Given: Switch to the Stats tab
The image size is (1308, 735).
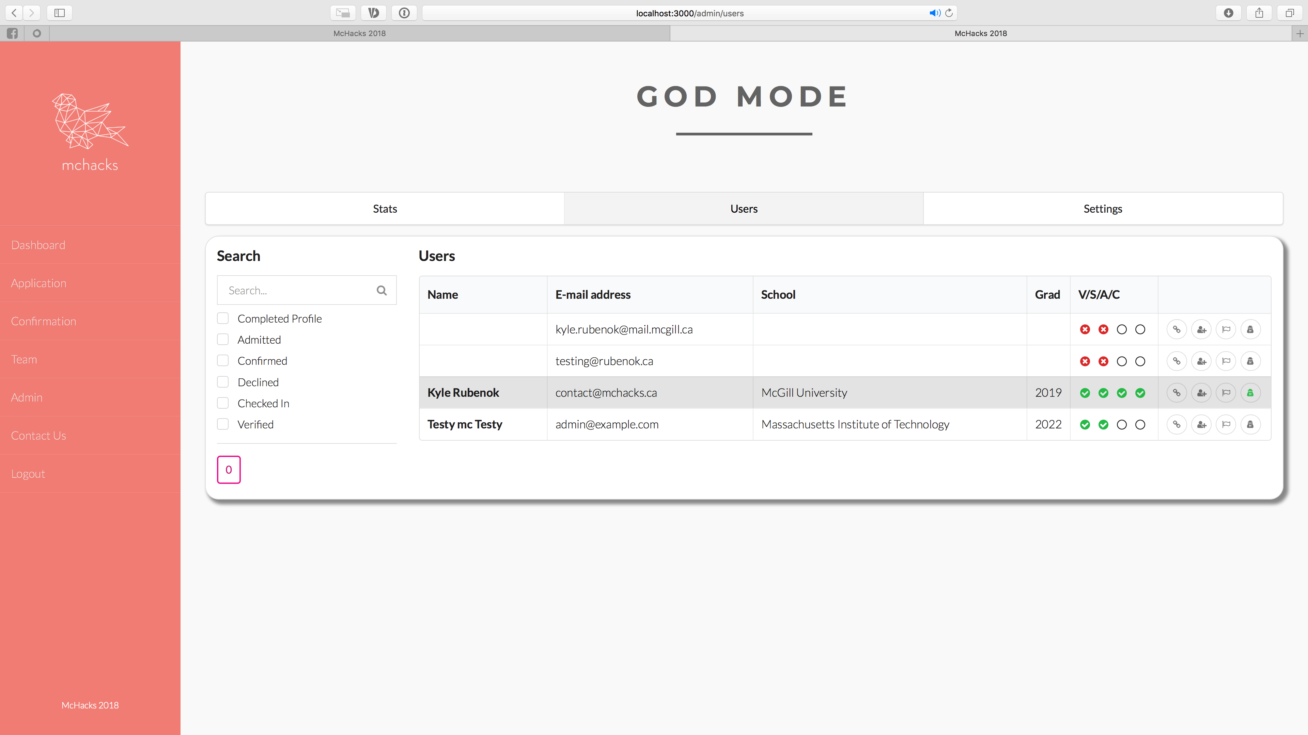Looking at the screenshot, I should 384,209.
